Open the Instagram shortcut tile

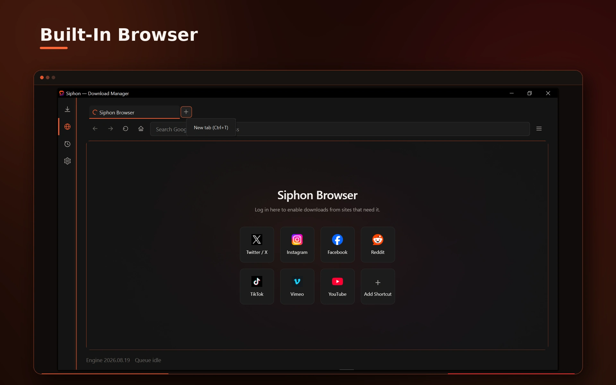pos(297,245)
